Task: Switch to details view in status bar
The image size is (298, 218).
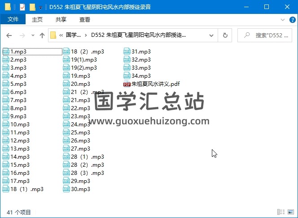Action: (281, 212)
